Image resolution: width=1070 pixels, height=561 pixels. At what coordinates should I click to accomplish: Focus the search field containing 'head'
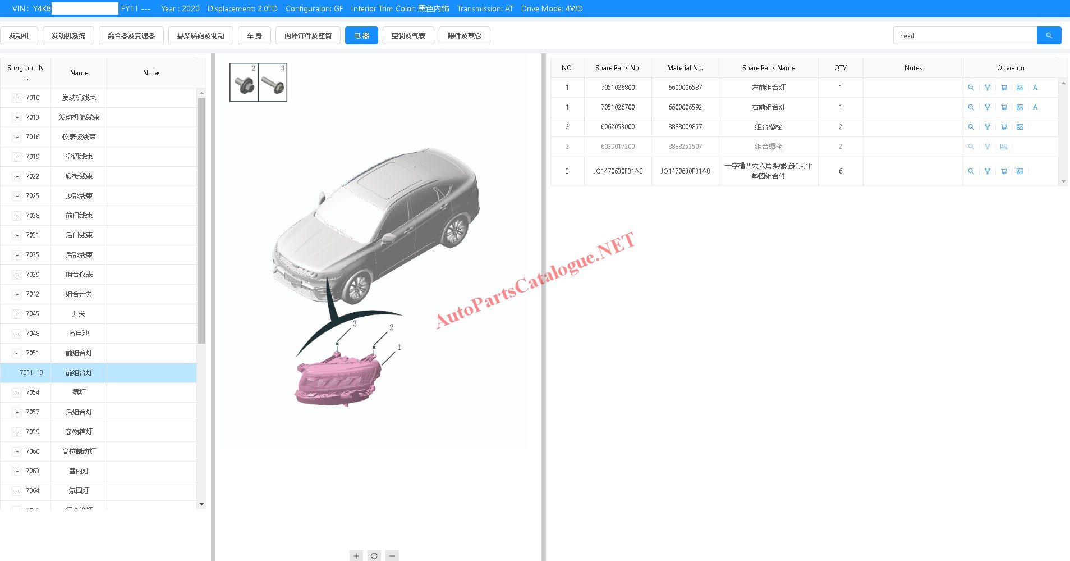tap(964, 35)
